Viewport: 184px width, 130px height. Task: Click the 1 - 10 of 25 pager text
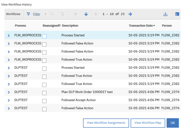[114, 14]
